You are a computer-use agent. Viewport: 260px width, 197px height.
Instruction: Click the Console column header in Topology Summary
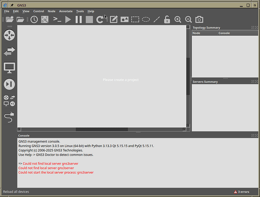point(238,33)
